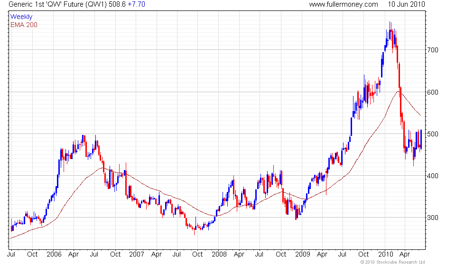The height and width of the screenshot is (266, 465).
Task: Click the 400 price axis label
Action: click(x=433, y=176)
